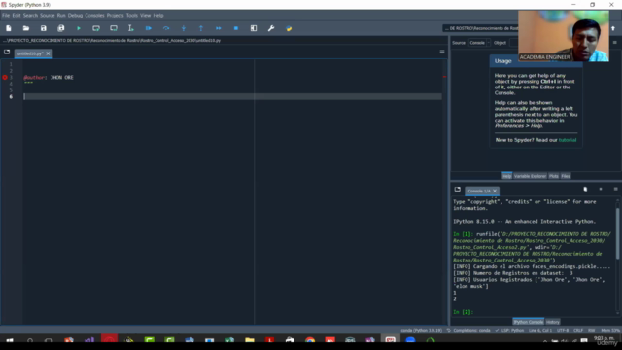This screenshot has height=350, width=622.
Task: Interrupt kernel icon in console
Action: pos(601,190)
